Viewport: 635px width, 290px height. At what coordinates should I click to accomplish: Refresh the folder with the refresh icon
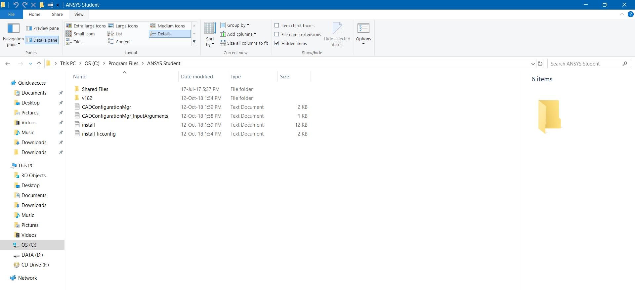[x=540, y=63]
